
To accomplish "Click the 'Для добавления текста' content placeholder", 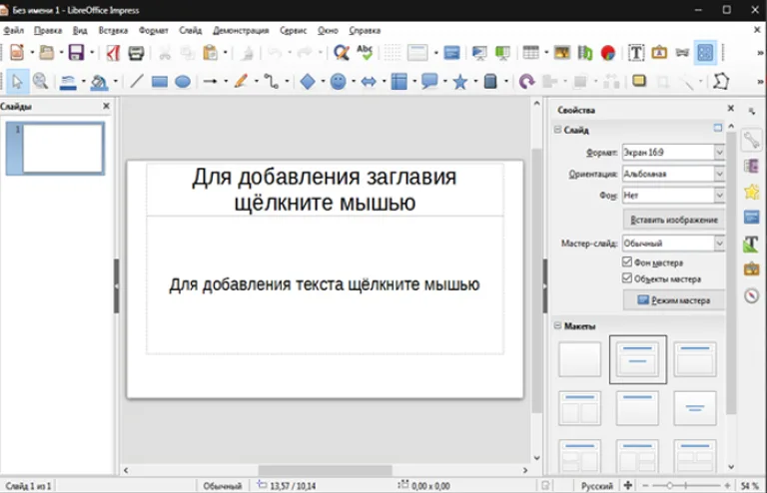I will [325, 284].
